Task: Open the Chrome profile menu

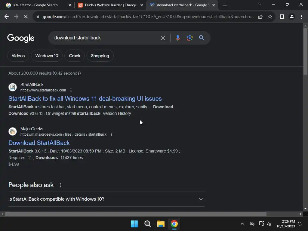Action: [292, 17]
